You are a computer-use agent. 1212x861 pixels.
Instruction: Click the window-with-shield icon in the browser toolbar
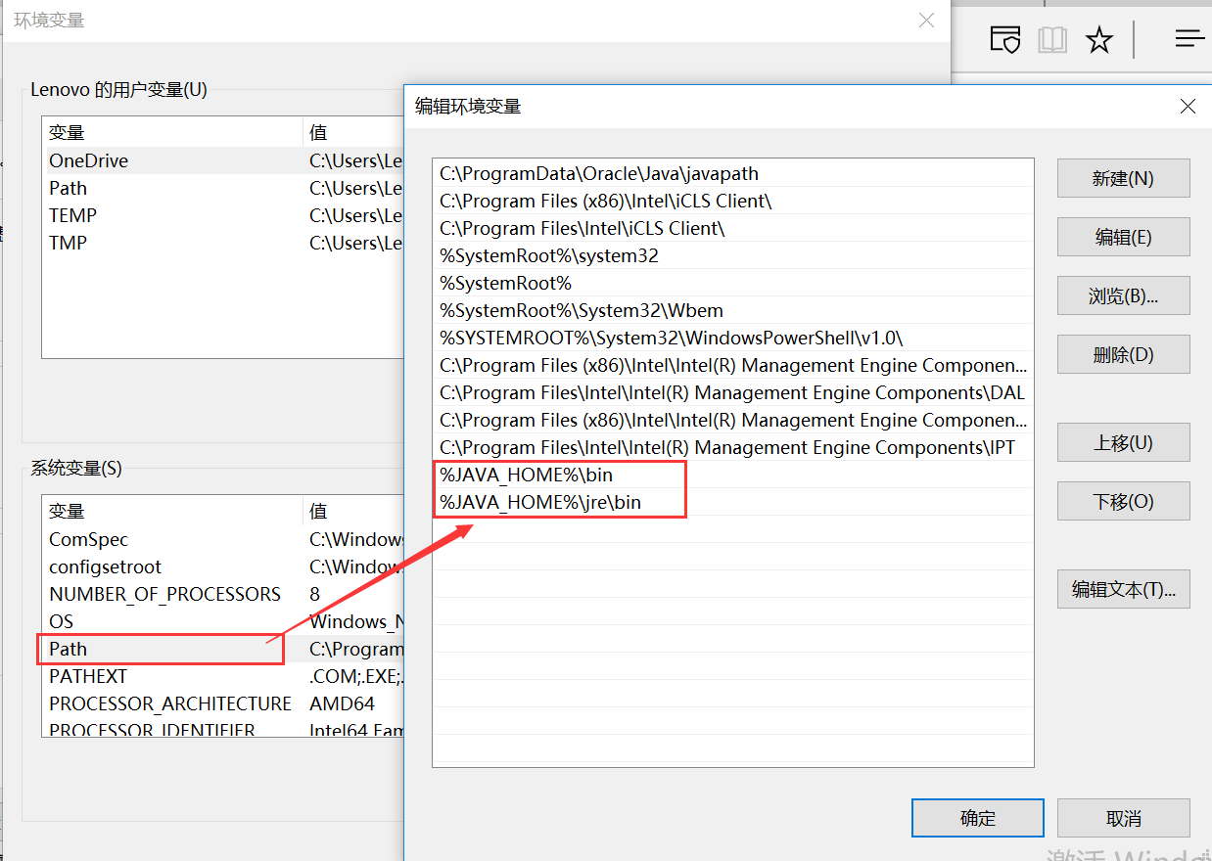1005,39
